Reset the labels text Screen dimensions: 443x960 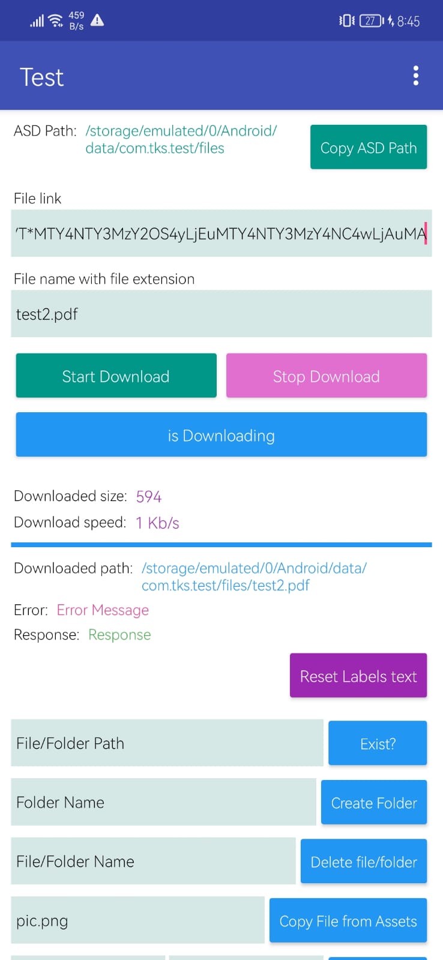pos(358,676)
